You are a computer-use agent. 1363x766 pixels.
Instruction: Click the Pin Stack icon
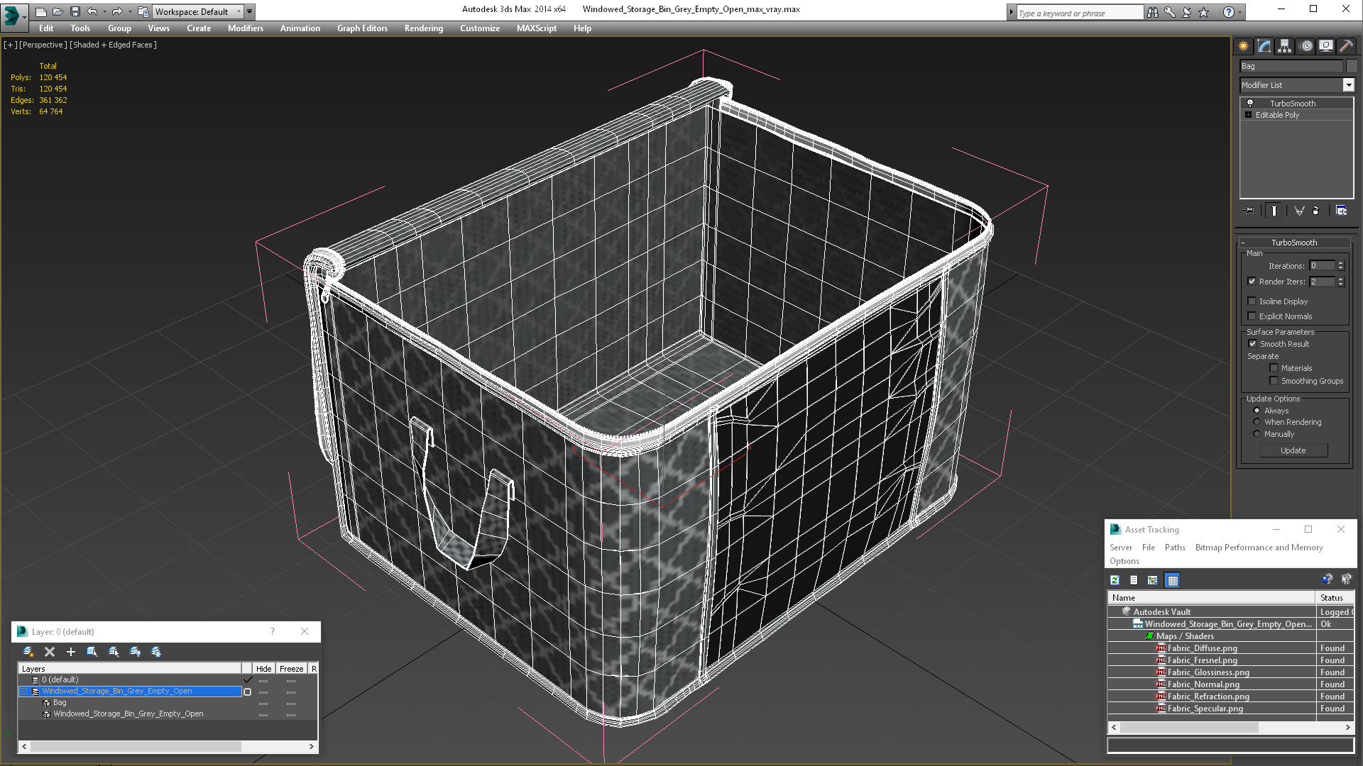pyautogui.click(x=1249, y=211)
